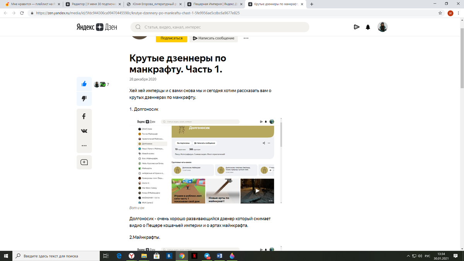Screen dimensions: 464x261
Task: Click the Подписаться button
Action: [x=171, y=38]
